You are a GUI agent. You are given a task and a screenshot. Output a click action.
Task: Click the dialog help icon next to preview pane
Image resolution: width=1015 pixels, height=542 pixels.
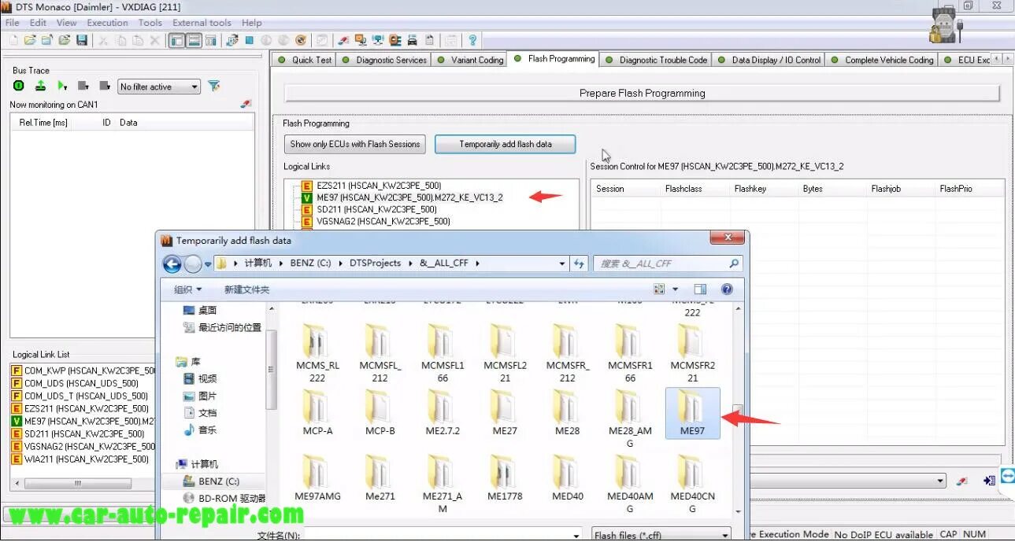pyautogui.click(x=727, y=289)
